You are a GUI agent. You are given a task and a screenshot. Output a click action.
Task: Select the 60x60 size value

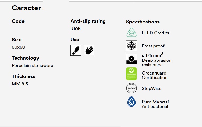coord(18,47)
